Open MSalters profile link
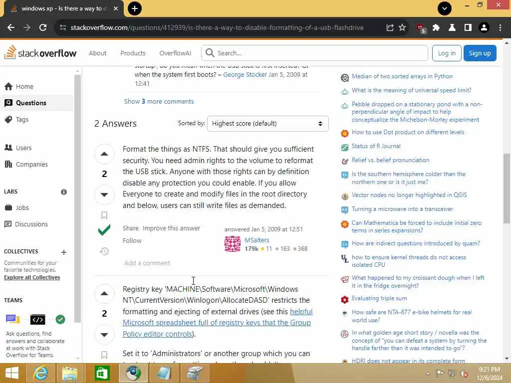This screenshot has height=383, width=511. click(x=257, y=240)
